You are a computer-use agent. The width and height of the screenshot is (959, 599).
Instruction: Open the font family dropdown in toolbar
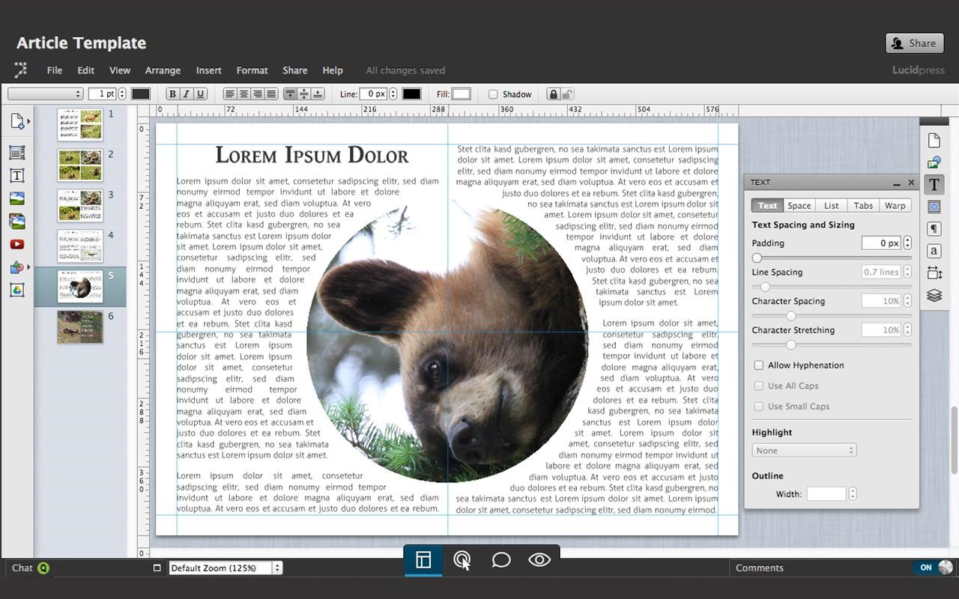(x=45, y=94)
